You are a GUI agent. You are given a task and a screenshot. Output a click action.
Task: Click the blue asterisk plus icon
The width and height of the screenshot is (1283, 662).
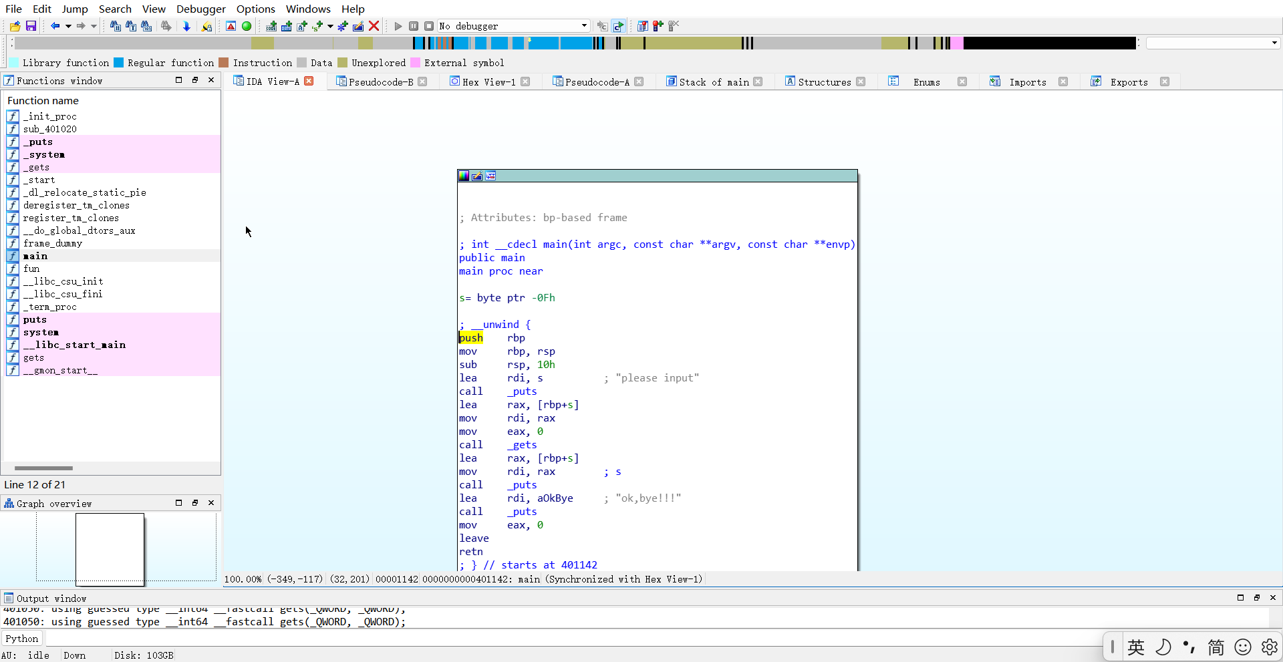pyautogui.click(x=343, y=26)
